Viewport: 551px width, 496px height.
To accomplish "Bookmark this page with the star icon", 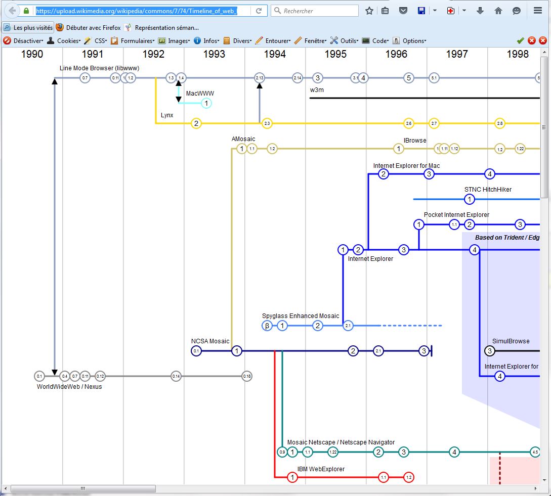I will pyautogui.click(x=369, y=11).
